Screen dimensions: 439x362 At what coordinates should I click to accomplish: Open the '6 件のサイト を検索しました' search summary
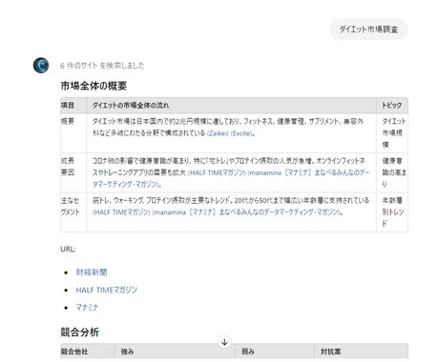(x=102, y=66)
